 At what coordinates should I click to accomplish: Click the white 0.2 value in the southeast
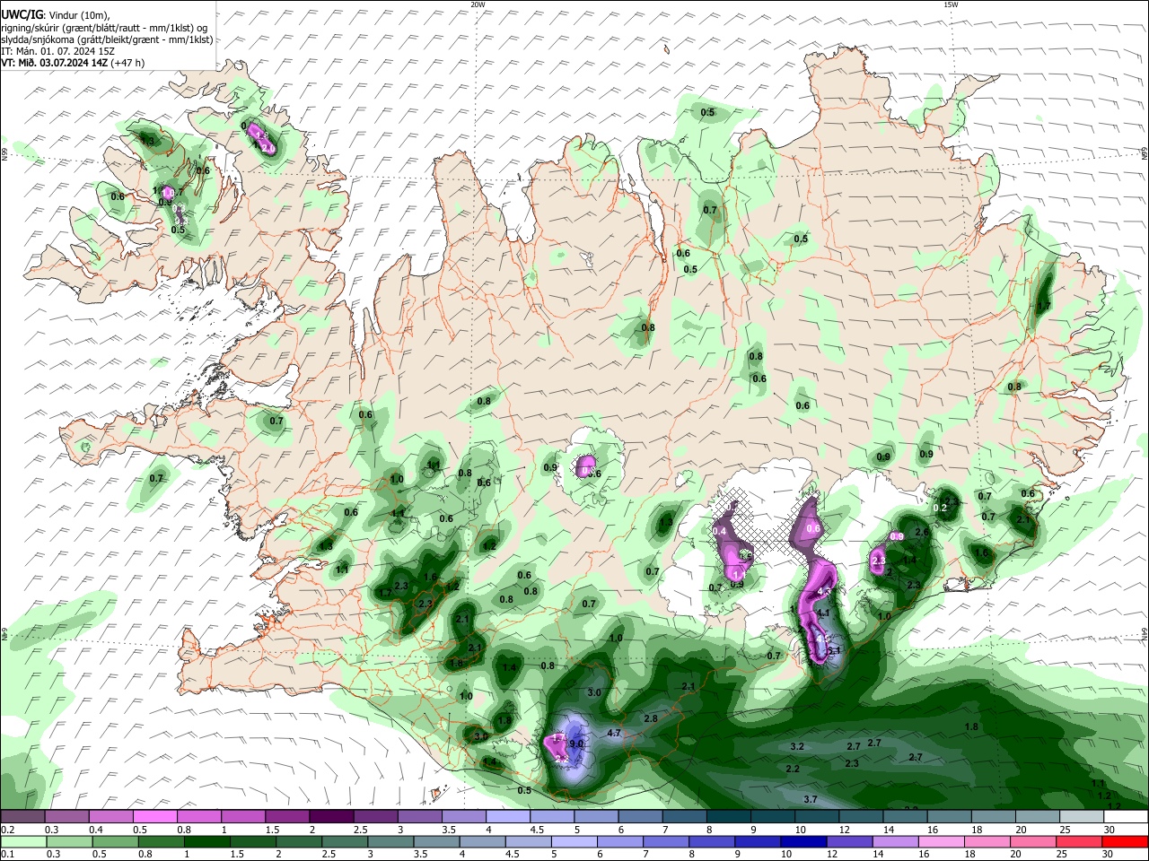coord(941,508)
